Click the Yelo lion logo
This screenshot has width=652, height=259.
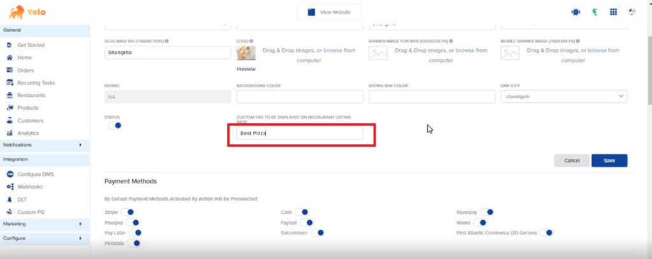coord(13,12)
